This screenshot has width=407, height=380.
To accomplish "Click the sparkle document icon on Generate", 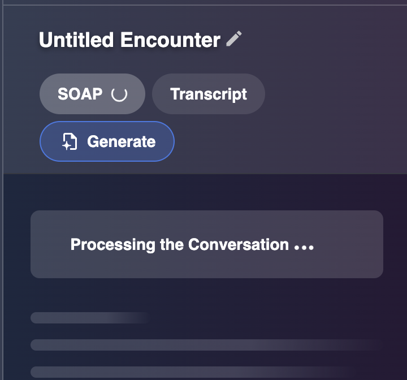I will click(69, 141).
